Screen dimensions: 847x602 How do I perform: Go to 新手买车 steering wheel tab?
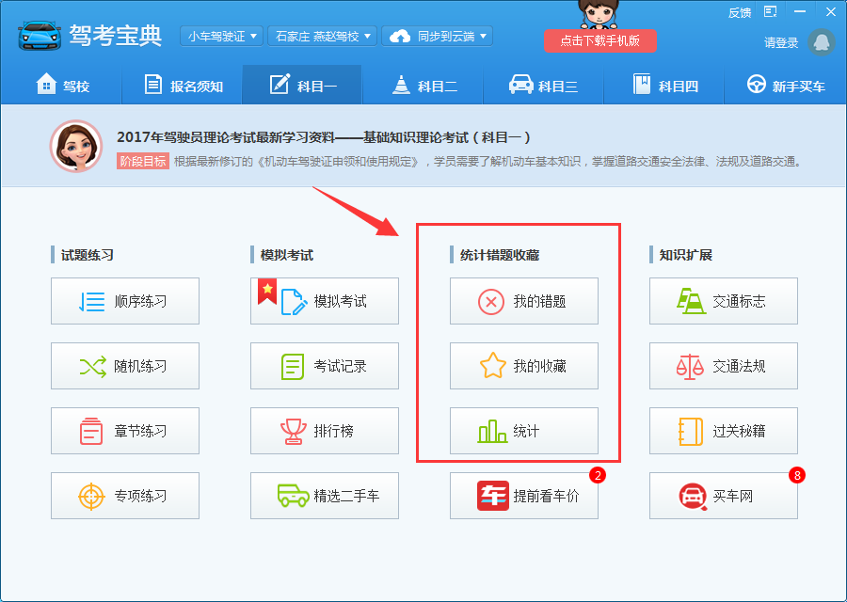coord(786,85)
